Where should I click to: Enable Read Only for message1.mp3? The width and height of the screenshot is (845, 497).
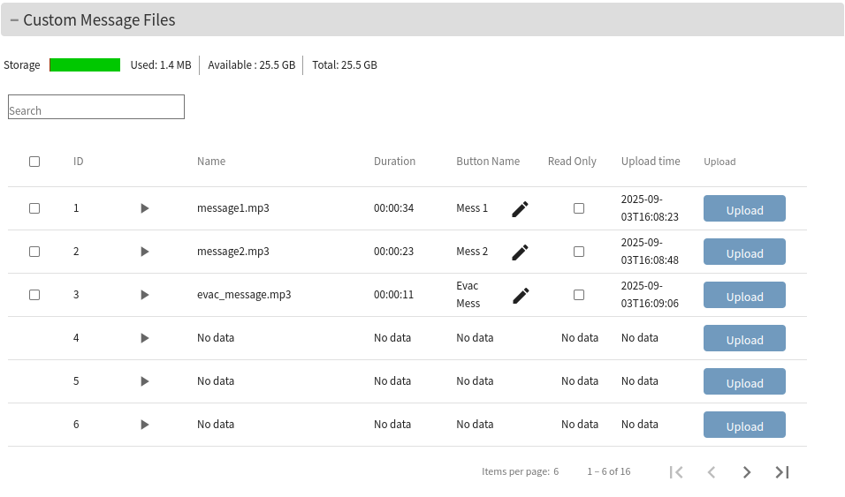coord(579,208)
